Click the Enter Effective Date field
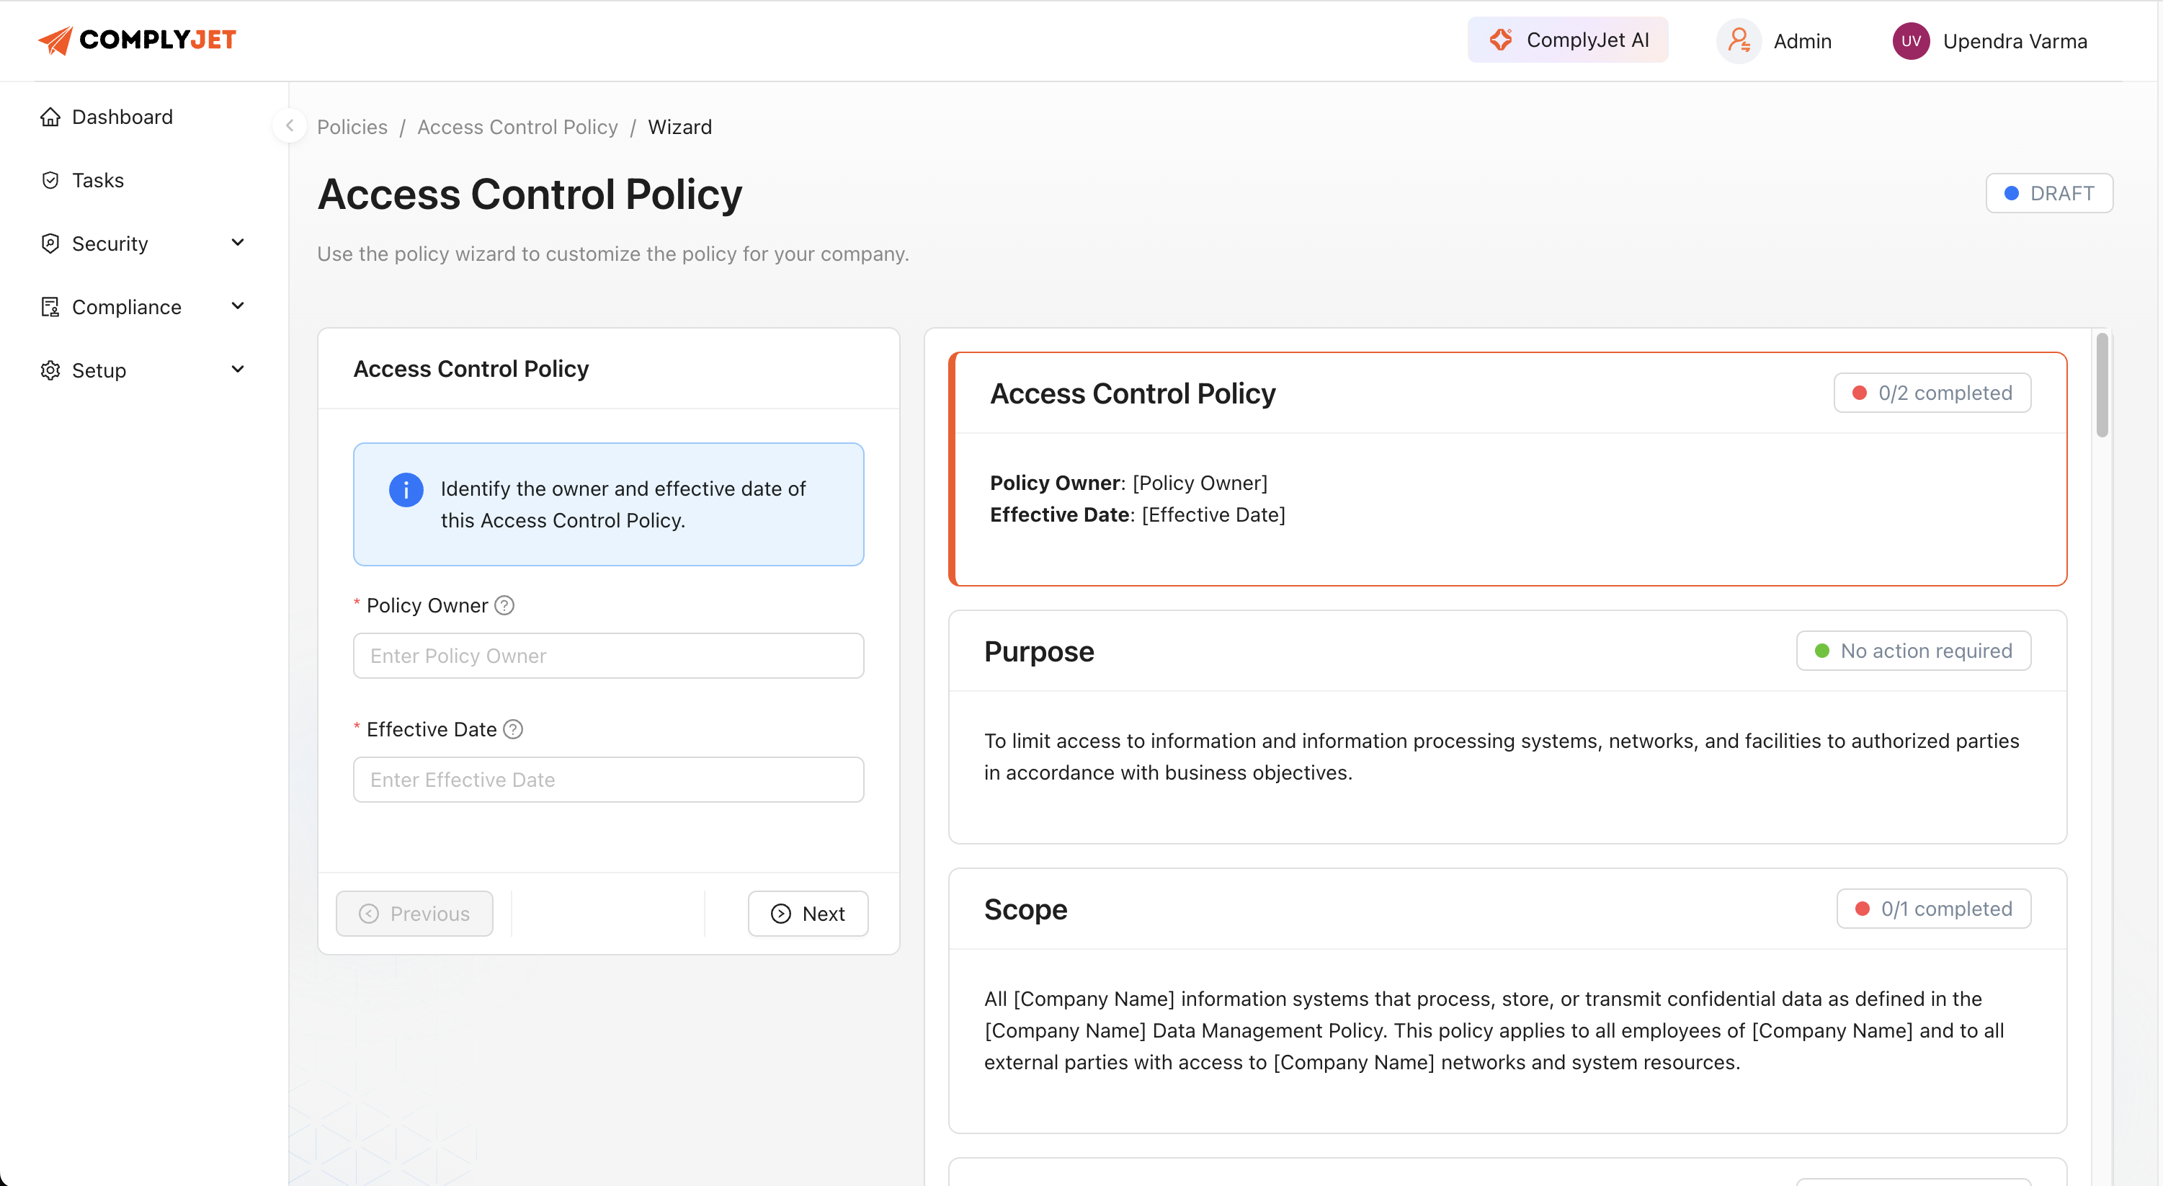 [608, 780]
